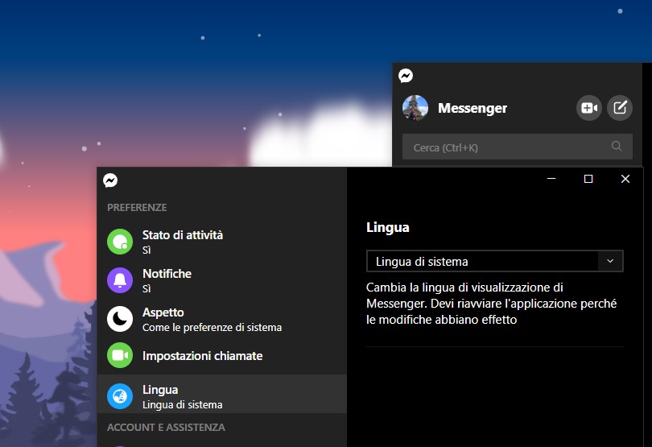Select the Lingua preferences entry
The image size is (652, 447).
pos(222,394)
